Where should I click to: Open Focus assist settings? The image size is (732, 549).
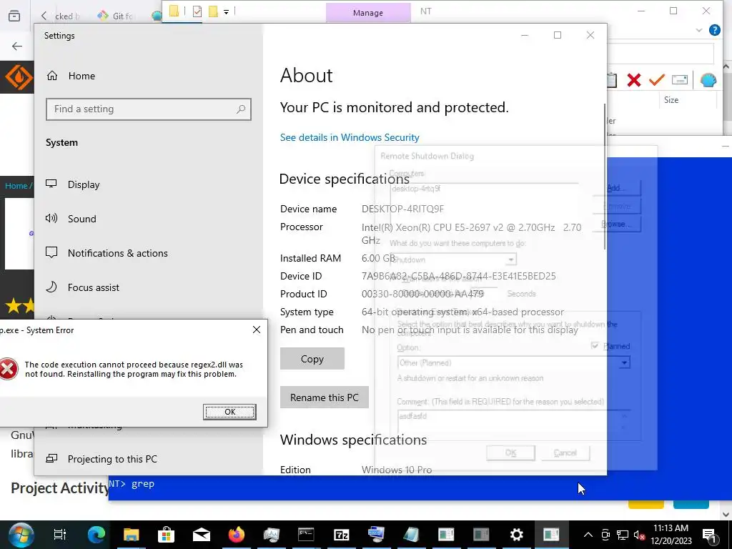pos(82,287)
